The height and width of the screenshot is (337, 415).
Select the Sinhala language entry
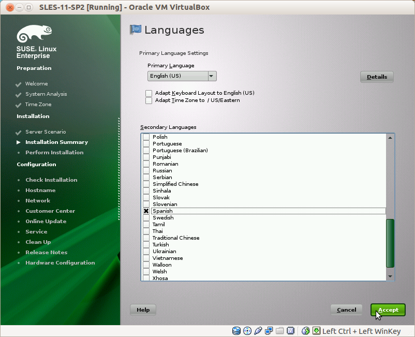[263, 191]
